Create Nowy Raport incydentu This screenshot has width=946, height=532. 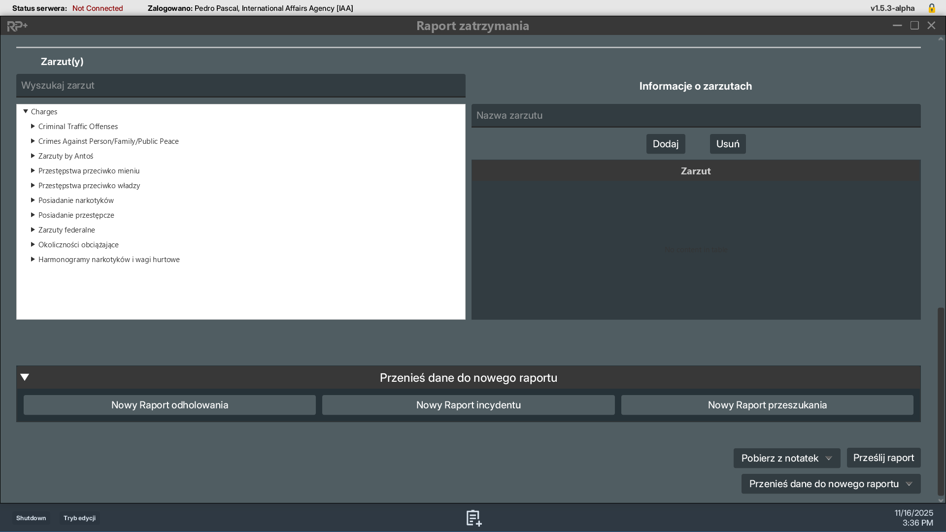pos(468,405)
